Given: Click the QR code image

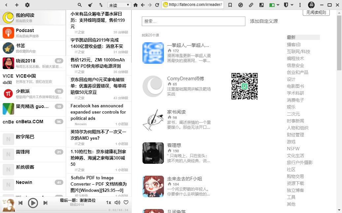Looking at the screenshot, I should [244, 86].
